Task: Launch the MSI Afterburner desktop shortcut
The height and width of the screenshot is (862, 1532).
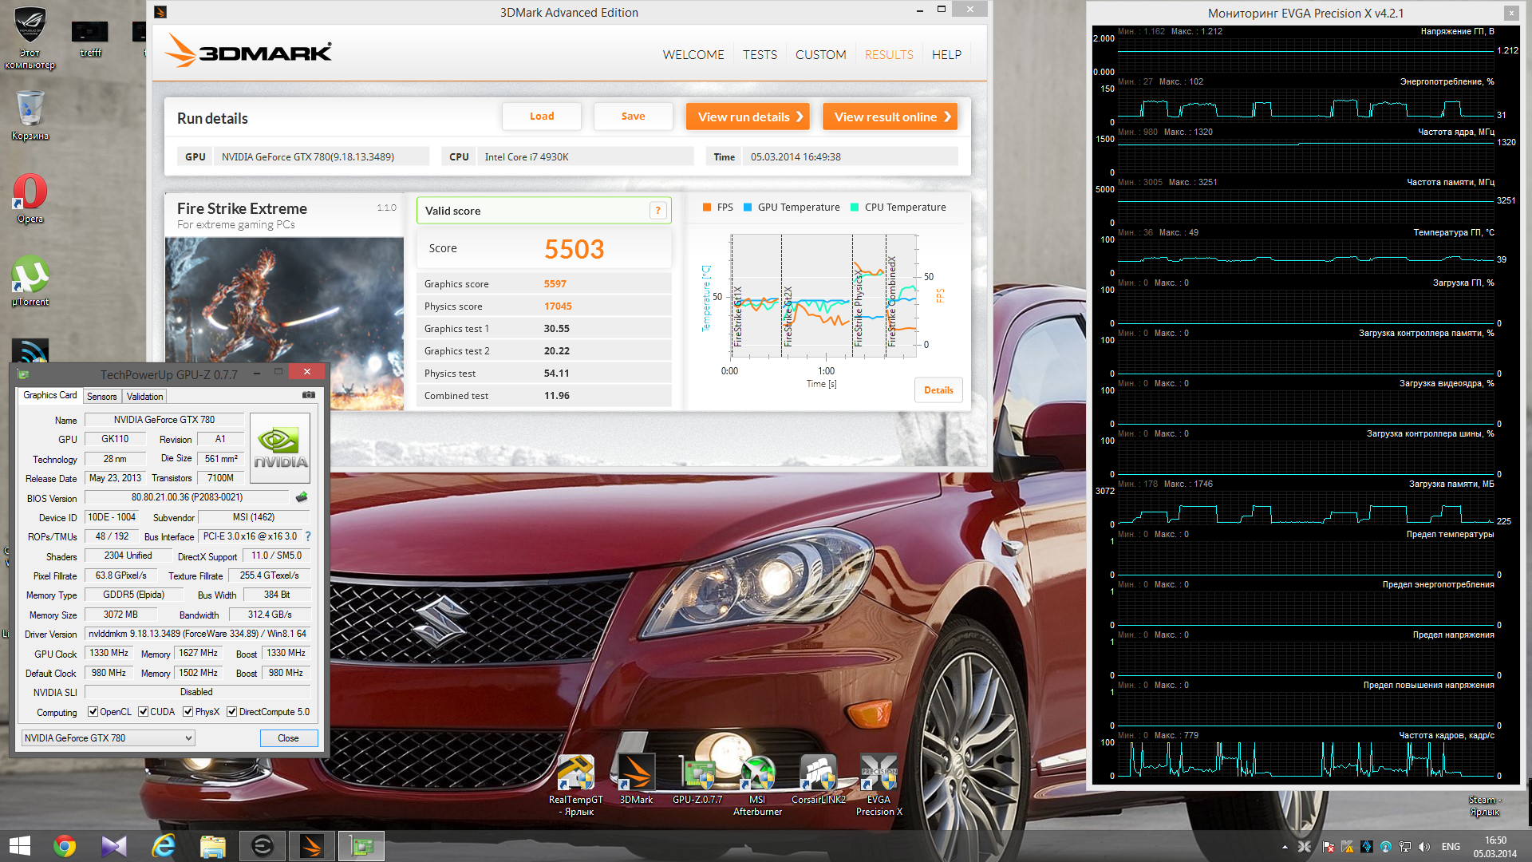Action: (x=757, y=785)
